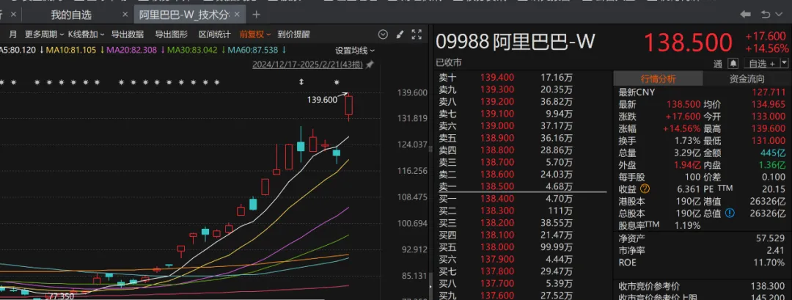
Task: Click the 净资产 value 57.529
Action: pos(771,238)
